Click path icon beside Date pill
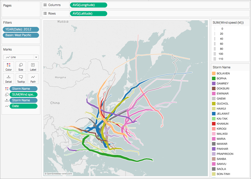The image size is (251, 179). point(7,106)
